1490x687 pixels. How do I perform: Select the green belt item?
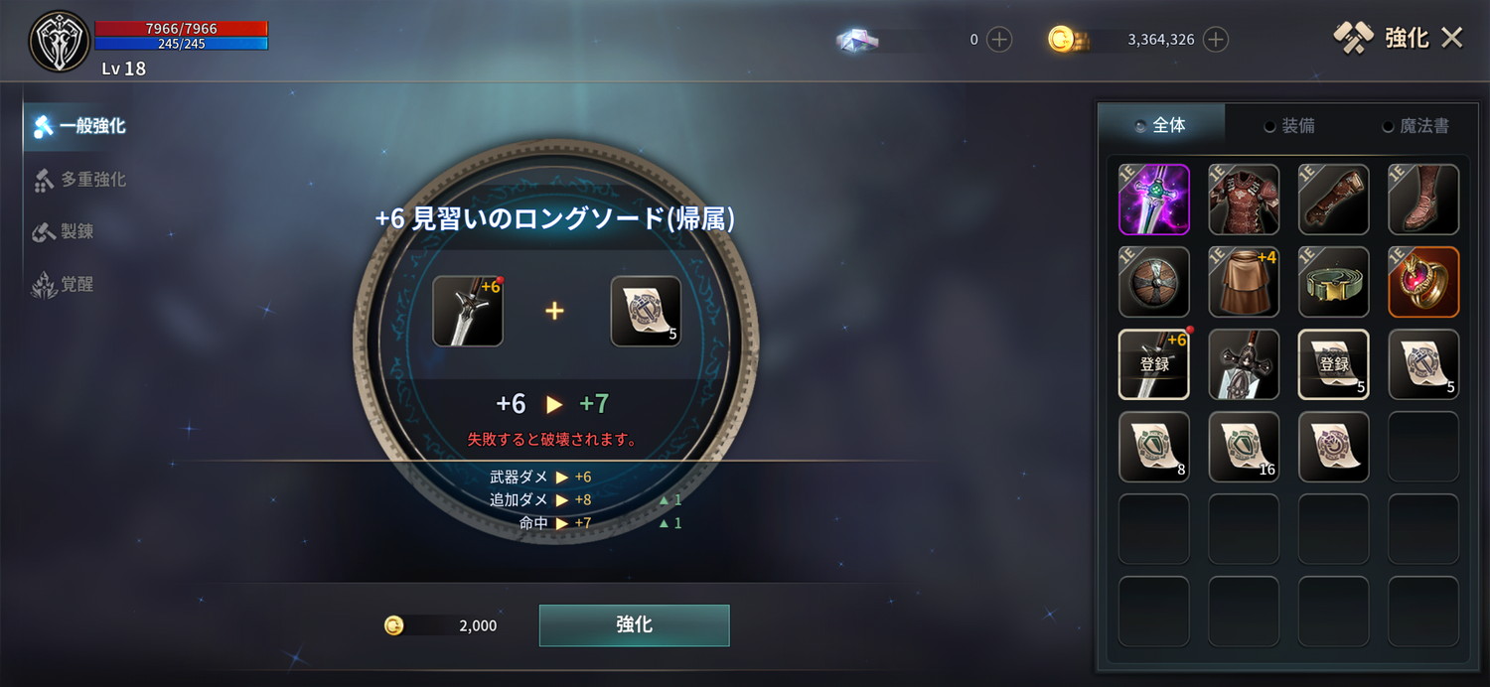click(x=1333, y=282)
